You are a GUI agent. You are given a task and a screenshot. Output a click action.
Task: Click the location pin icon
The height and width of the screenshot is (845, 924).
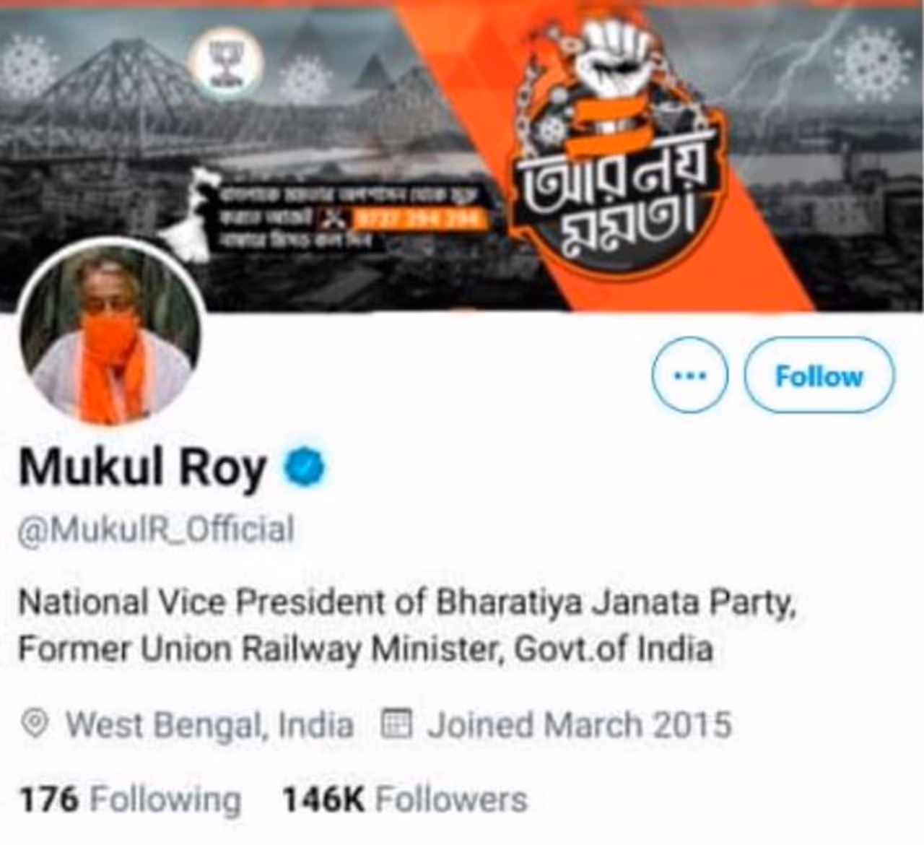(x=35, y=724)
